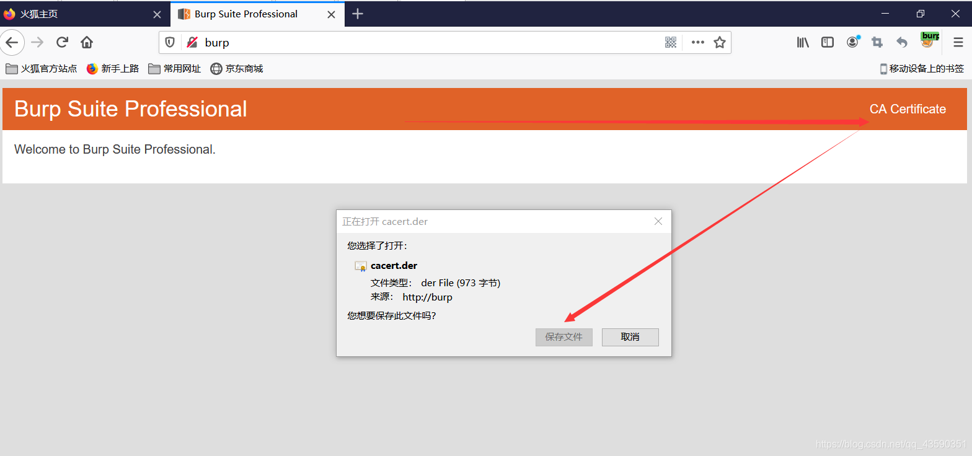Click the der File (973 字节) text
The height and width of the screenshot is (456, 972).
pos(461,283)
